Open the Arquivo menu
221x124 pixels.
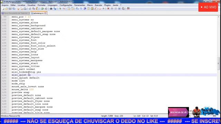[x=5, y=5]
